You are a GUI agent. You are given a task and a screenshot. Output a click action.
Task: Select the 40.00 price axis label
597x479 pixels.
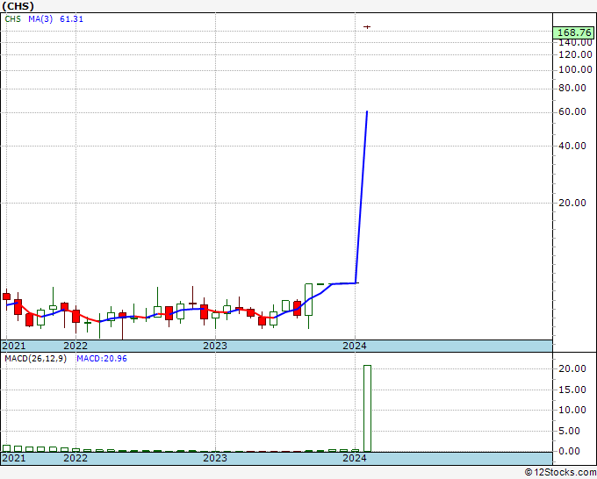[572, 146]
